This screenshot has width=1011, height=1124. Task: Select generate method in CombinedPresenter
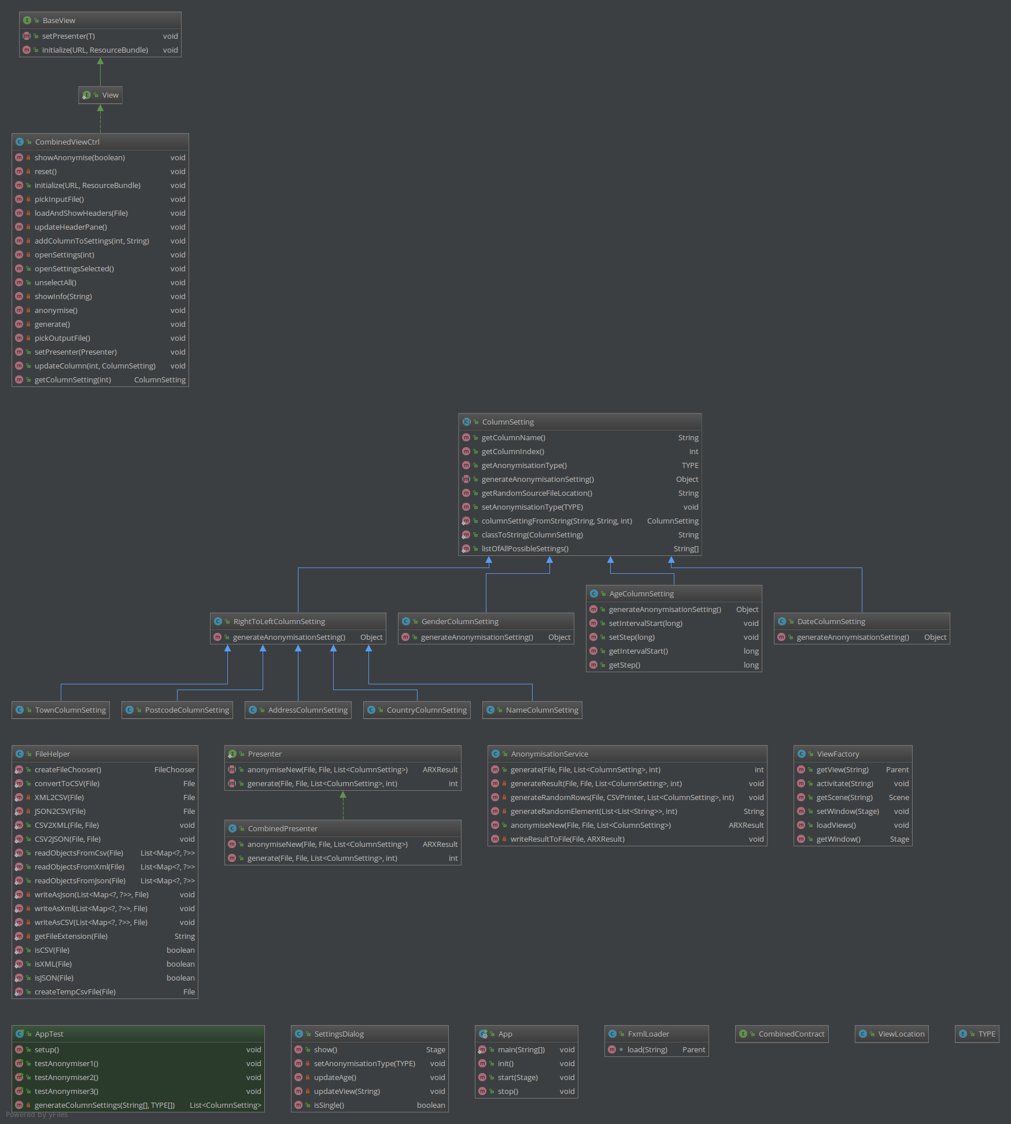point(342,858)
